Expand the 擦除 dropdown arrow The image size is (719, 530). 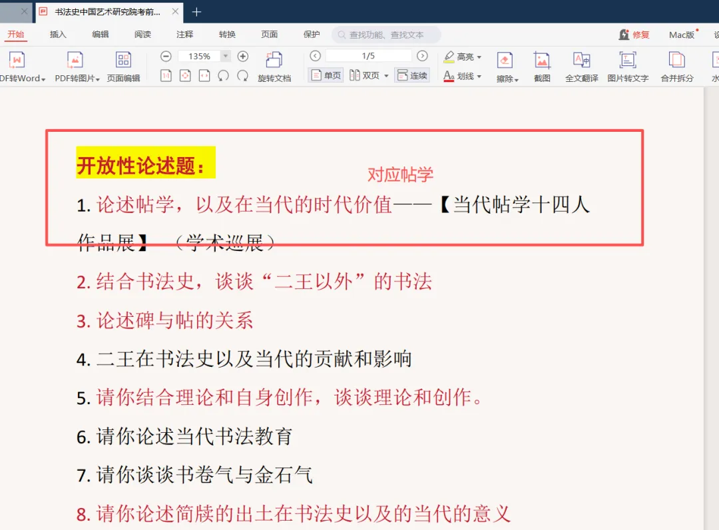[x=517, y=80]
